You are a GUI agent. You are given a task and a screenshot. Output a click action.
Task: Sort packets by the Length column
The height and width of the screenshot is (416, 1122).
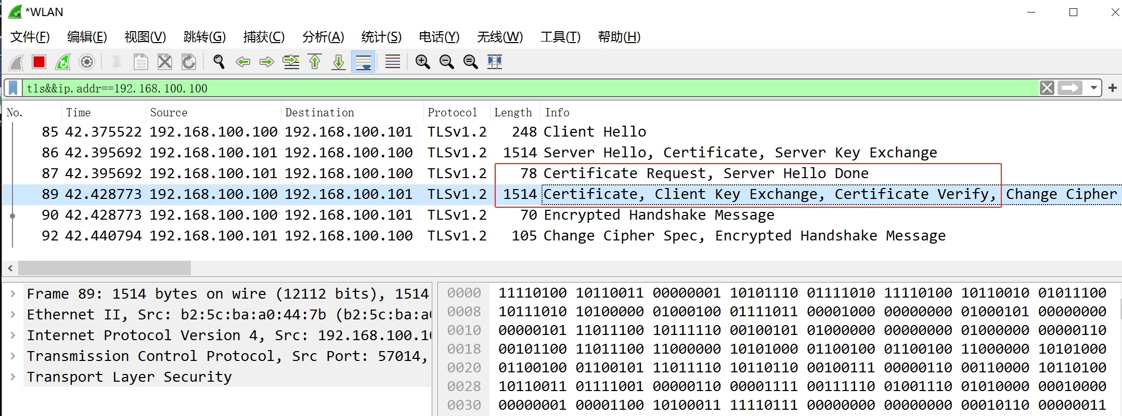(515, 113)
